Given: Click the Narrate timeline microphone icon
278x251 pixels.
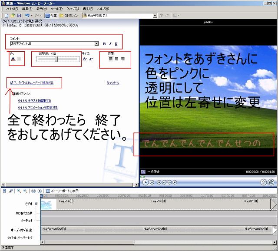Looking at the screenshot, I should pos(10,191).
